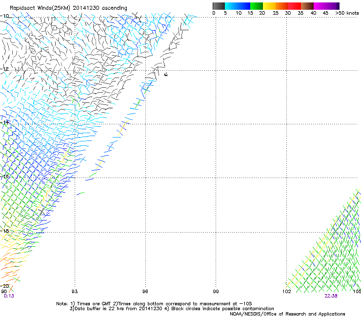
Task: Click the latitude label '-16'
Action: coord(4,177)
